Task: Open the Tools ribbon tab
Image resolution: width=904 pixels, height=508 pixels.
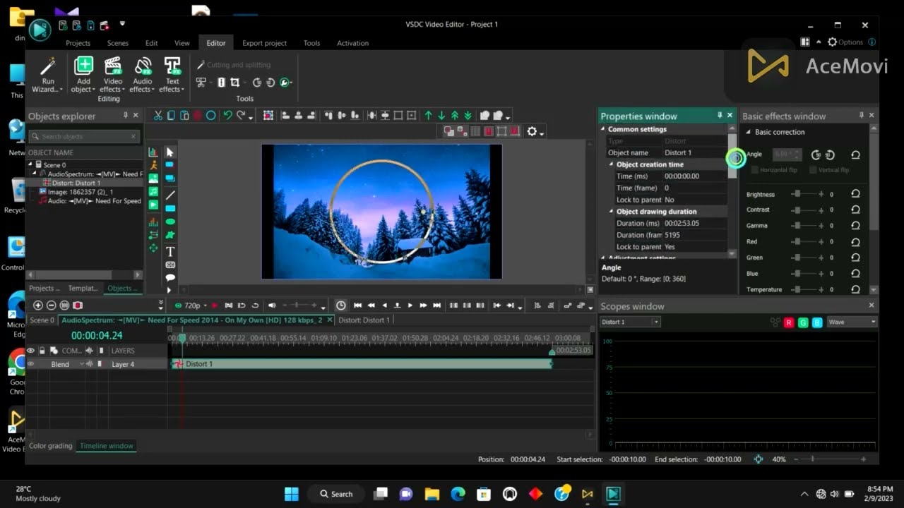Action: tap(311, 43)
